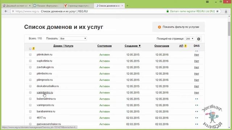232x130 pixels.
Task: Click DNS 'Нет' link for zavtrakugin.ru
Action: 196,68
